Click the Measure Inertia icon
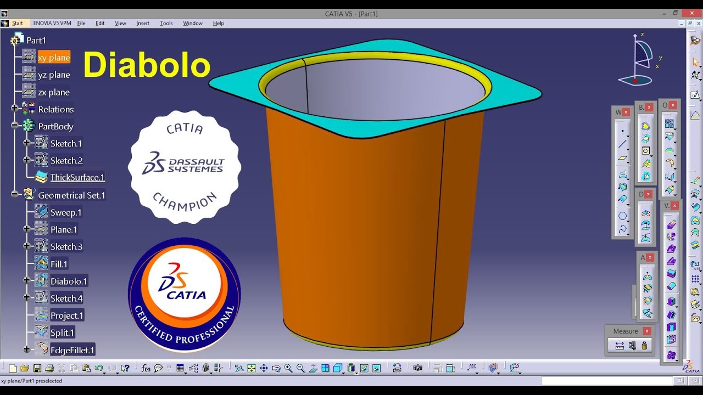This screenshot has width=703, height=395. (644, 346)
